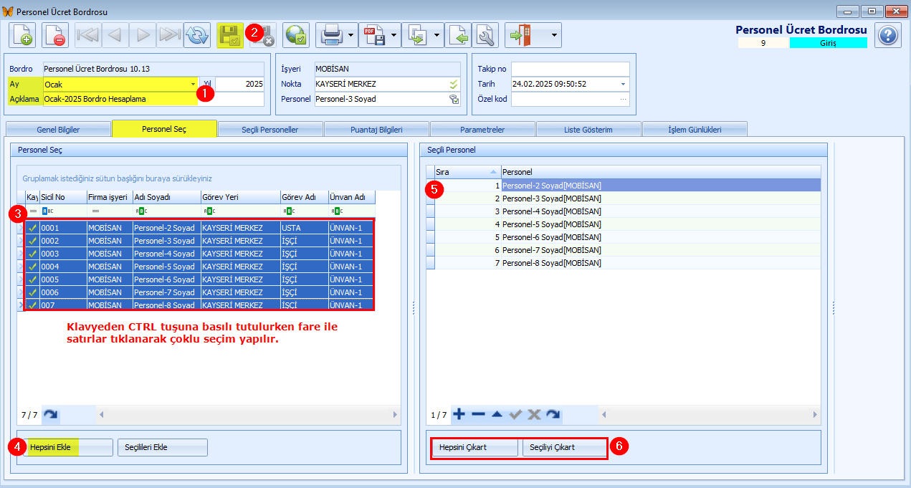Screen dimensions: 911x488
Task: Open the Puantaj Bilgileri tab
Action: (376, 130)
